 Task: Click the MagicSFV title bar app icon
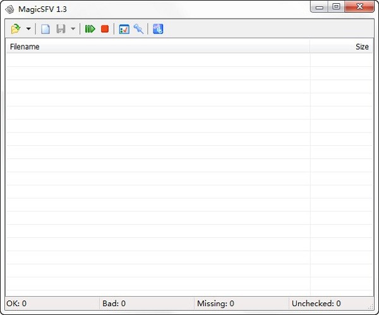9,9
